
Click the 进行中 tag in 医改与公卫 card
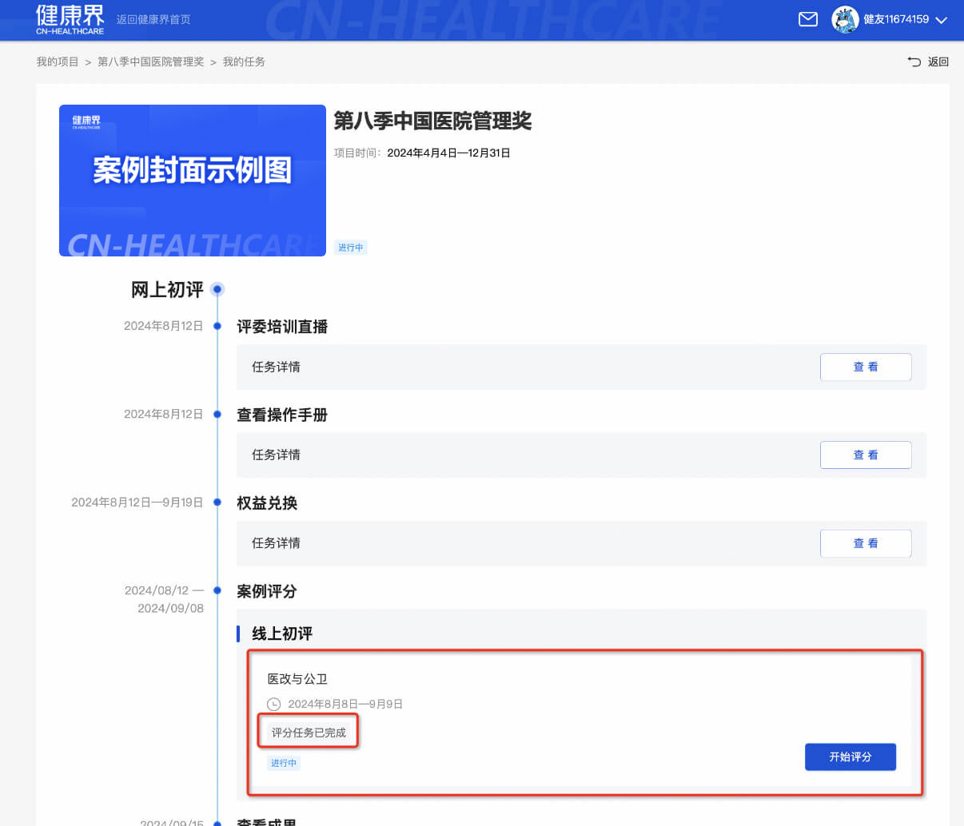(x=283, y=763)
